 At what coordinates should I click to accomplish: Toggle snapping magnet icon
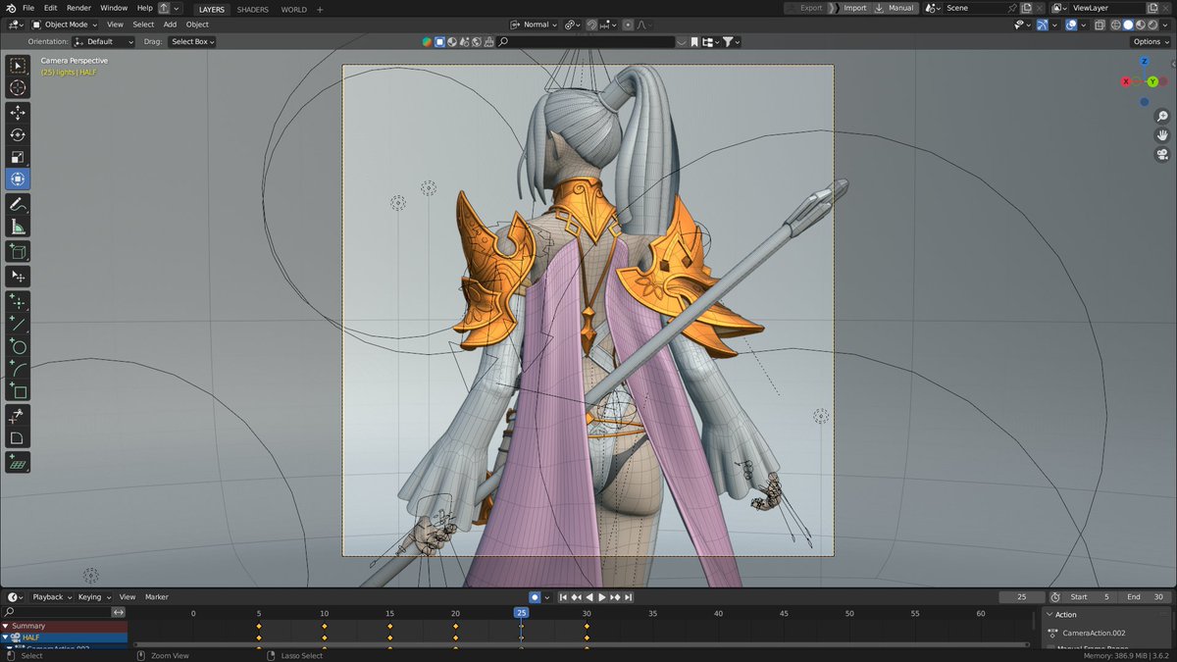[592, 25]
